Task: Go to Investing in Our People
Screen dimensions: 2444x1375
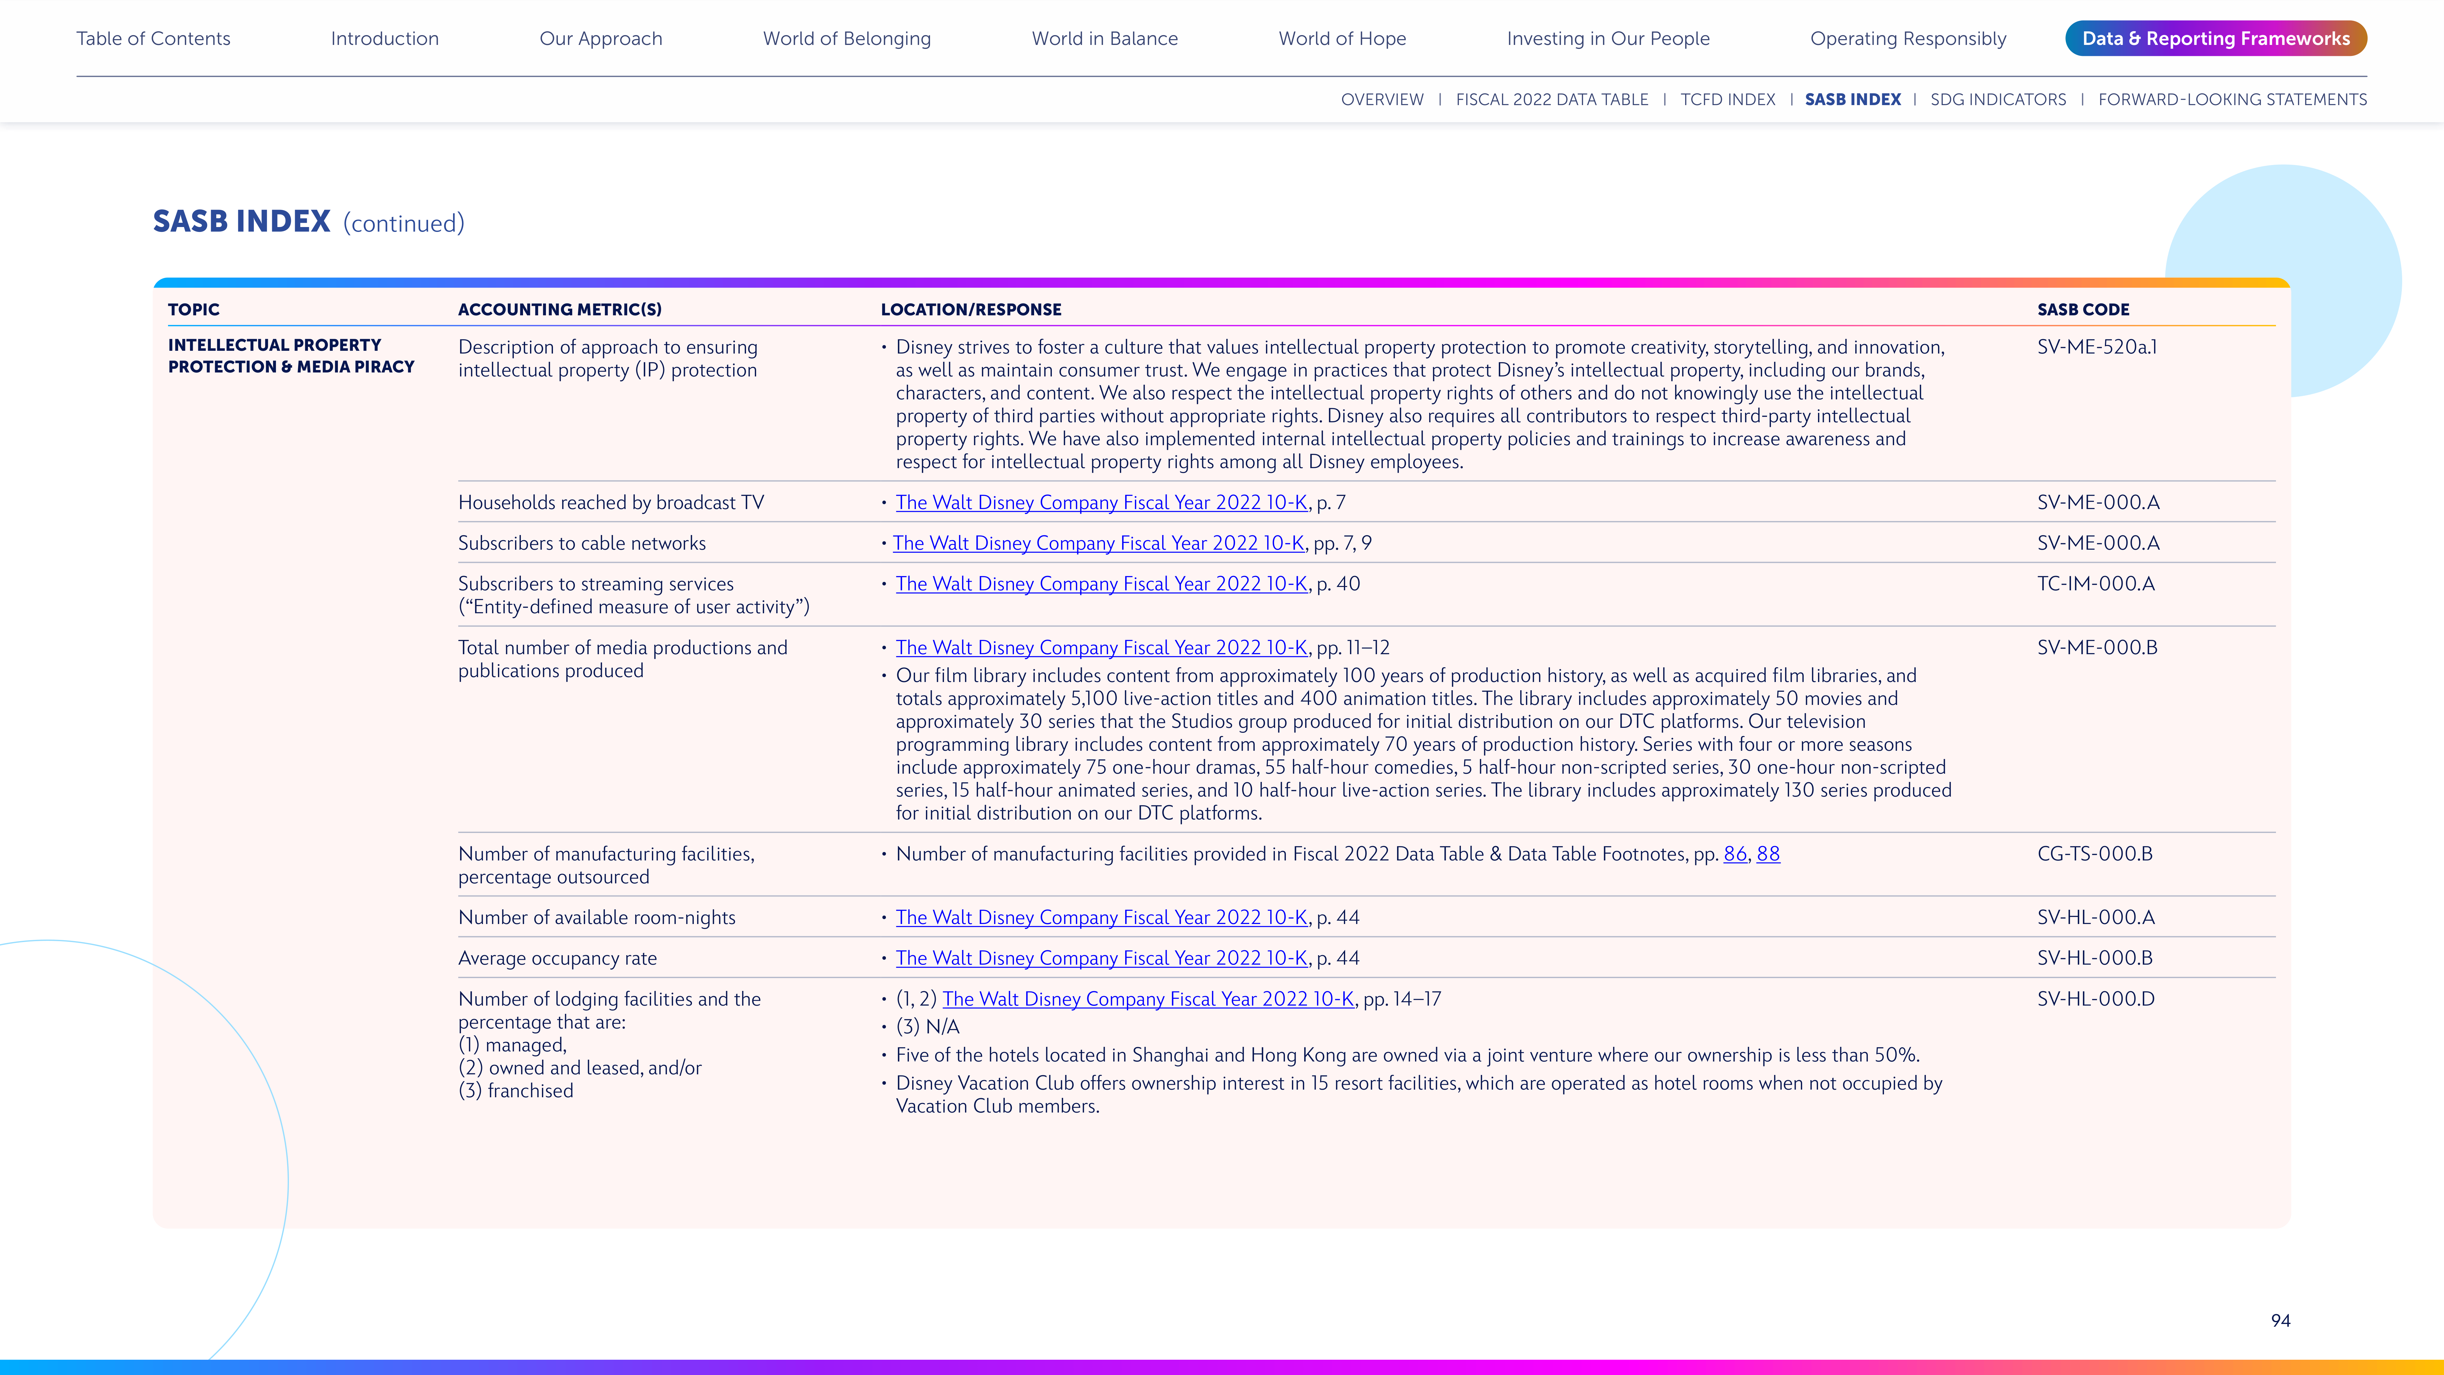Action: pos(1608,39)
